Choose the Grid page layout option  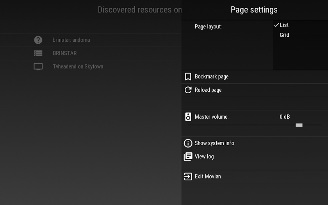[x=285, y=35]
